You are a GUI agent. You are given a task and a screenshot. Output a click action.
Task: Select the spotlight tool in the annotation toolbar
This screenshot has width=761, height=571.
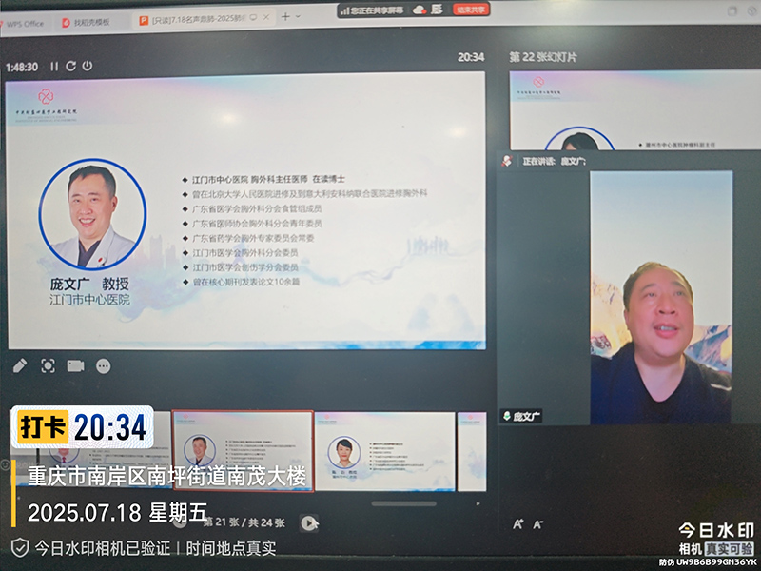pos(49,365)
